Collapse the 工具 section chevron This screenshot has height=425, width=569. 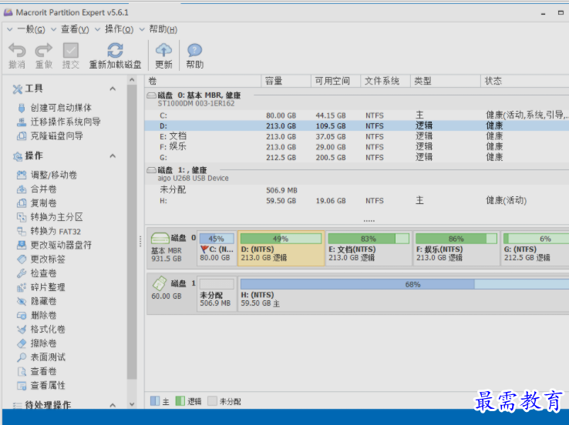point(113,89)
